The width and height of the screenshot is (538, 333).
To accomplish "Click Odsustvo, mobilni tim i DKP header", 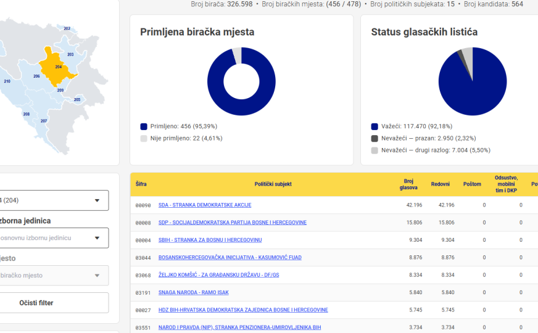I will pos(506,184).
